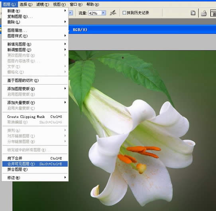Screen dimensions: 216x211
Task: Open the palette panel toggle icon
Action: 193,13
